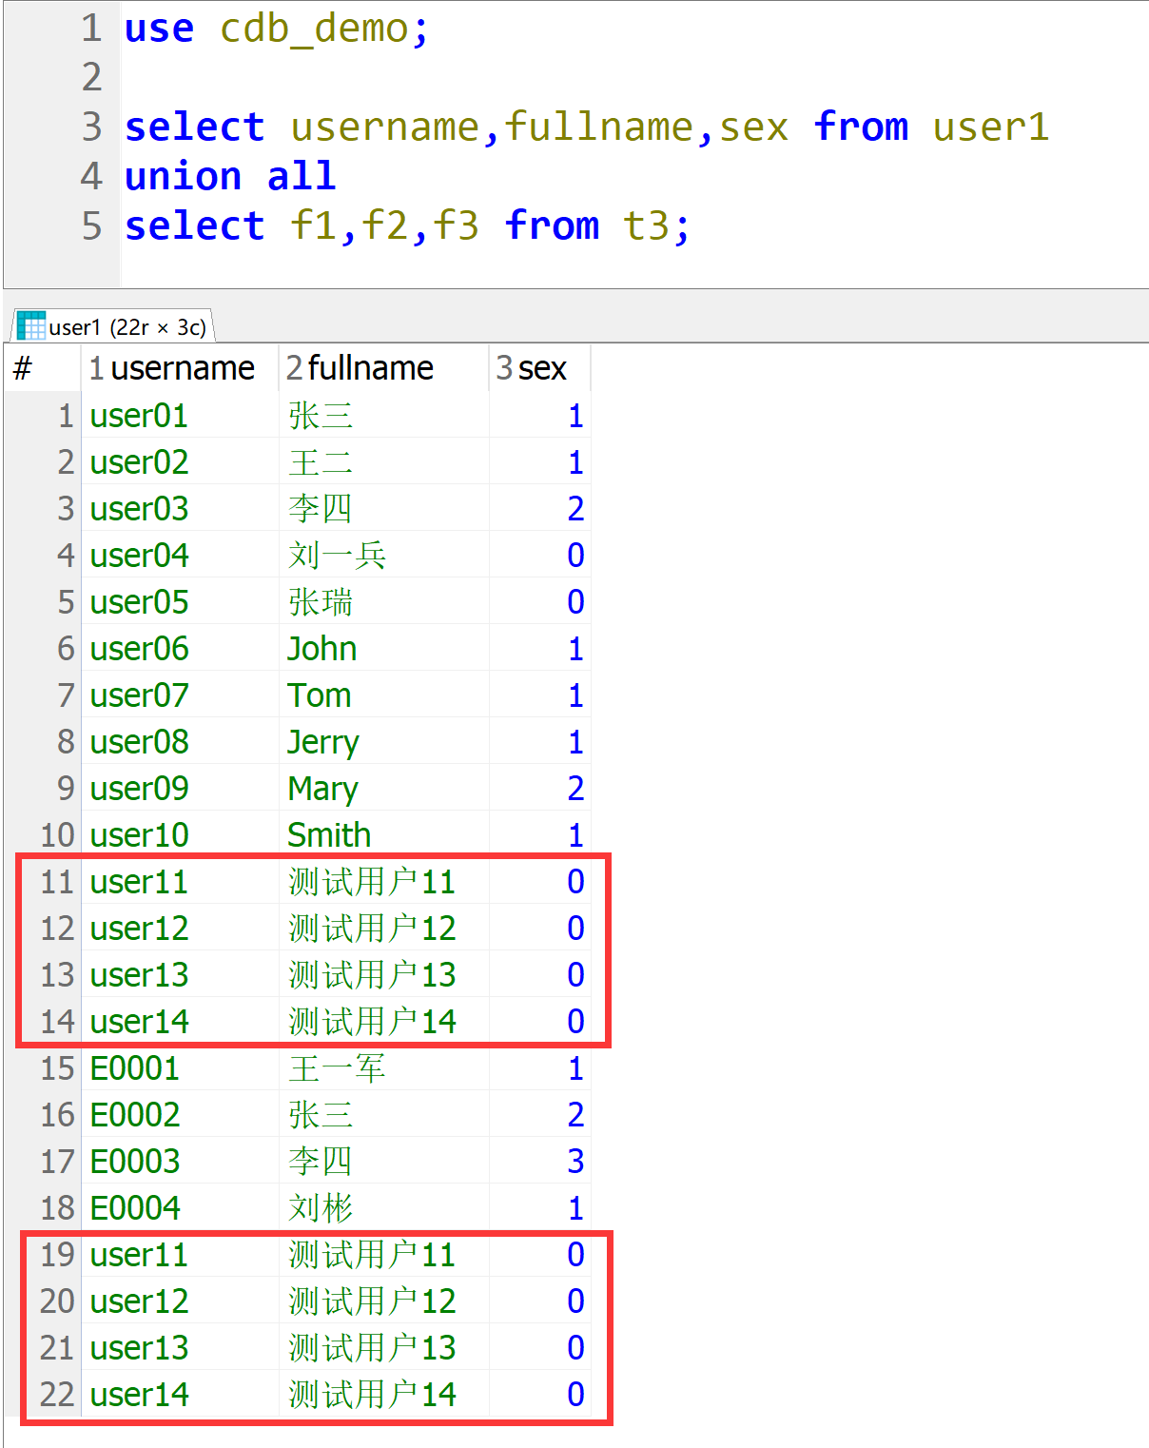Click the cdb_demo database name in the editor
Screen dimensions: 1149x1448
[x=314, y=29]
